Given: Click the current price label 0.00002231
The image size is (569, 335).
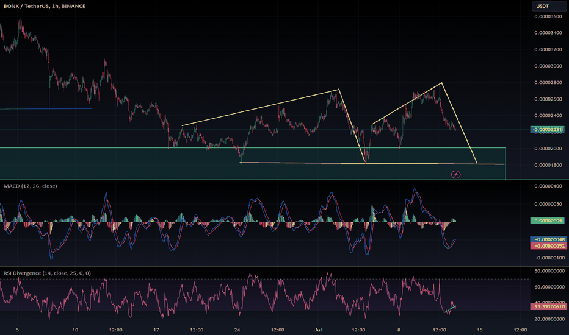Looking at the screenshot, I should [548, 129].
